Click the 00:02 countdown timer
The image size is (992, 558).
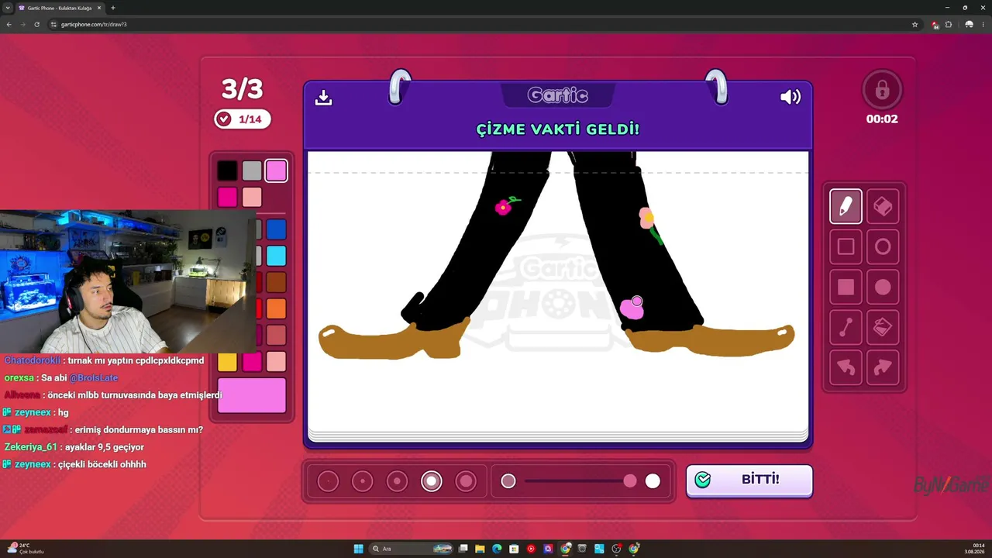(x=882, y=119)
